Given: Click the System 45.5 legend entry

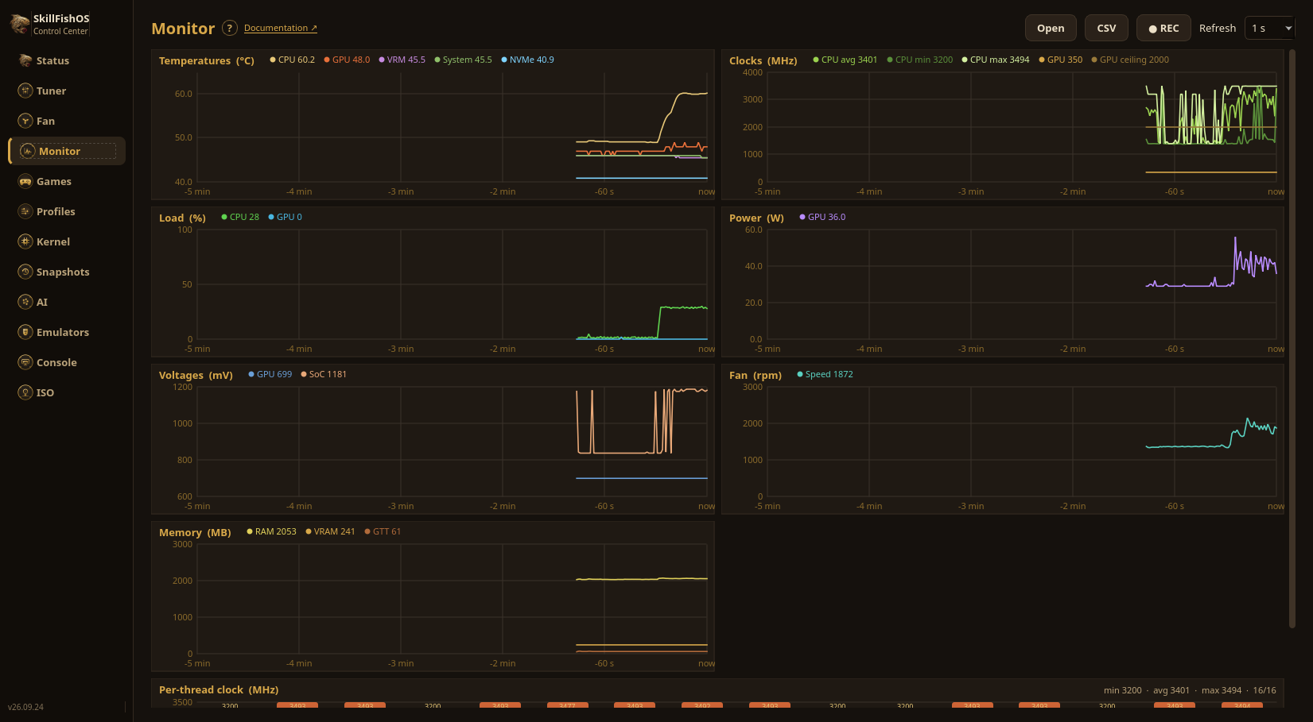Looking at the screenshot, I should 464,60.
